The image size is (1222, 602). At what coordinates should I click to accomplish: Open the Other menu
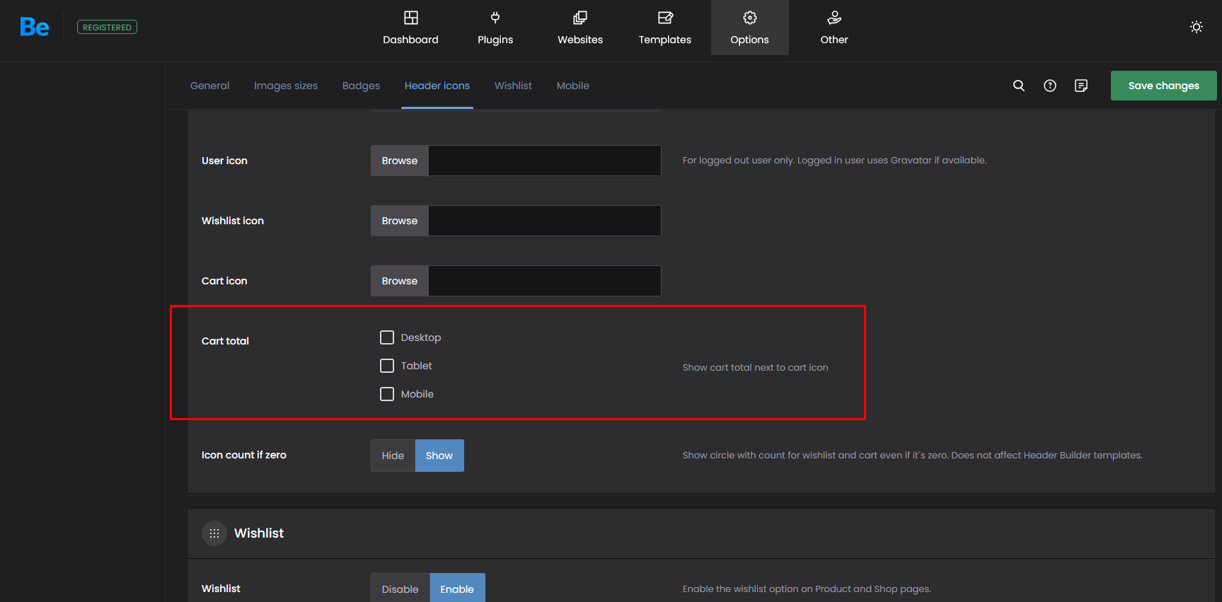pos(834,28)
